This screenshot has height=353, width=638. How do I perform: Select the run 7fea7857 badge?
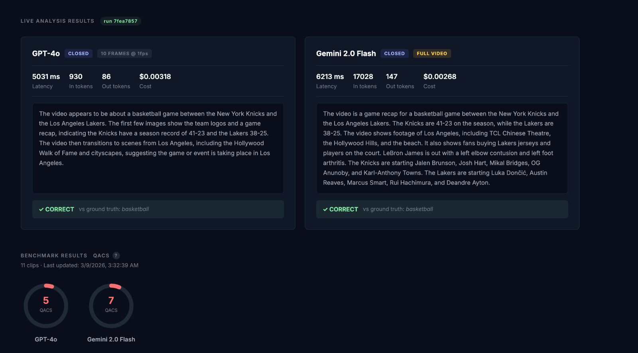click(x=120, y=21)
